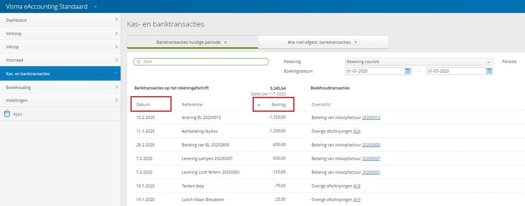Viewport: 525px width, 206px height.
Task: Click the amount -600,00
Action: [x=279, y=145]
